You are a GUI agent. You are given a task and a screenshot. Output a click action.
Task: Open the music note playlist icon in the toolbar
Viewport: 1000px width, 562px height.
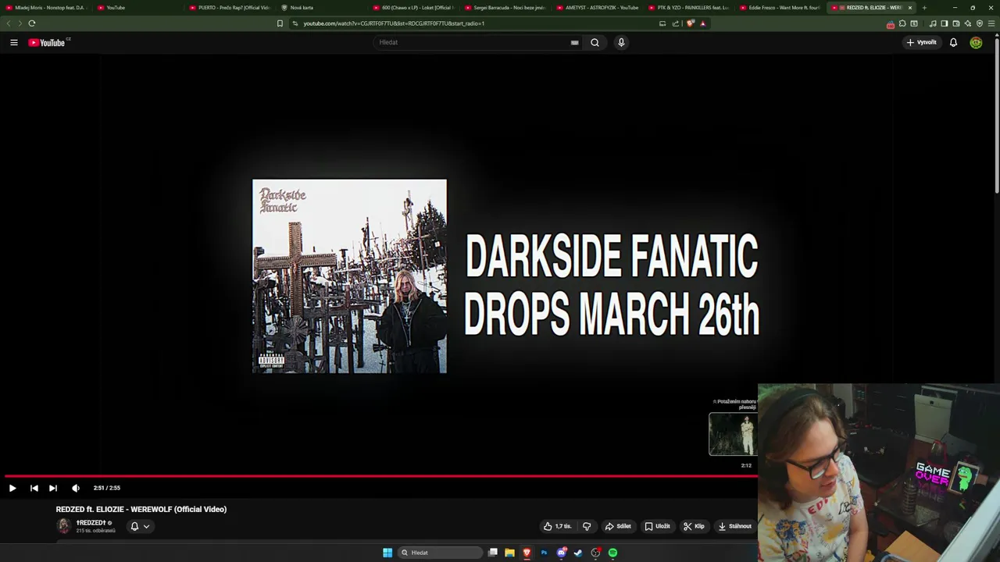933,23
